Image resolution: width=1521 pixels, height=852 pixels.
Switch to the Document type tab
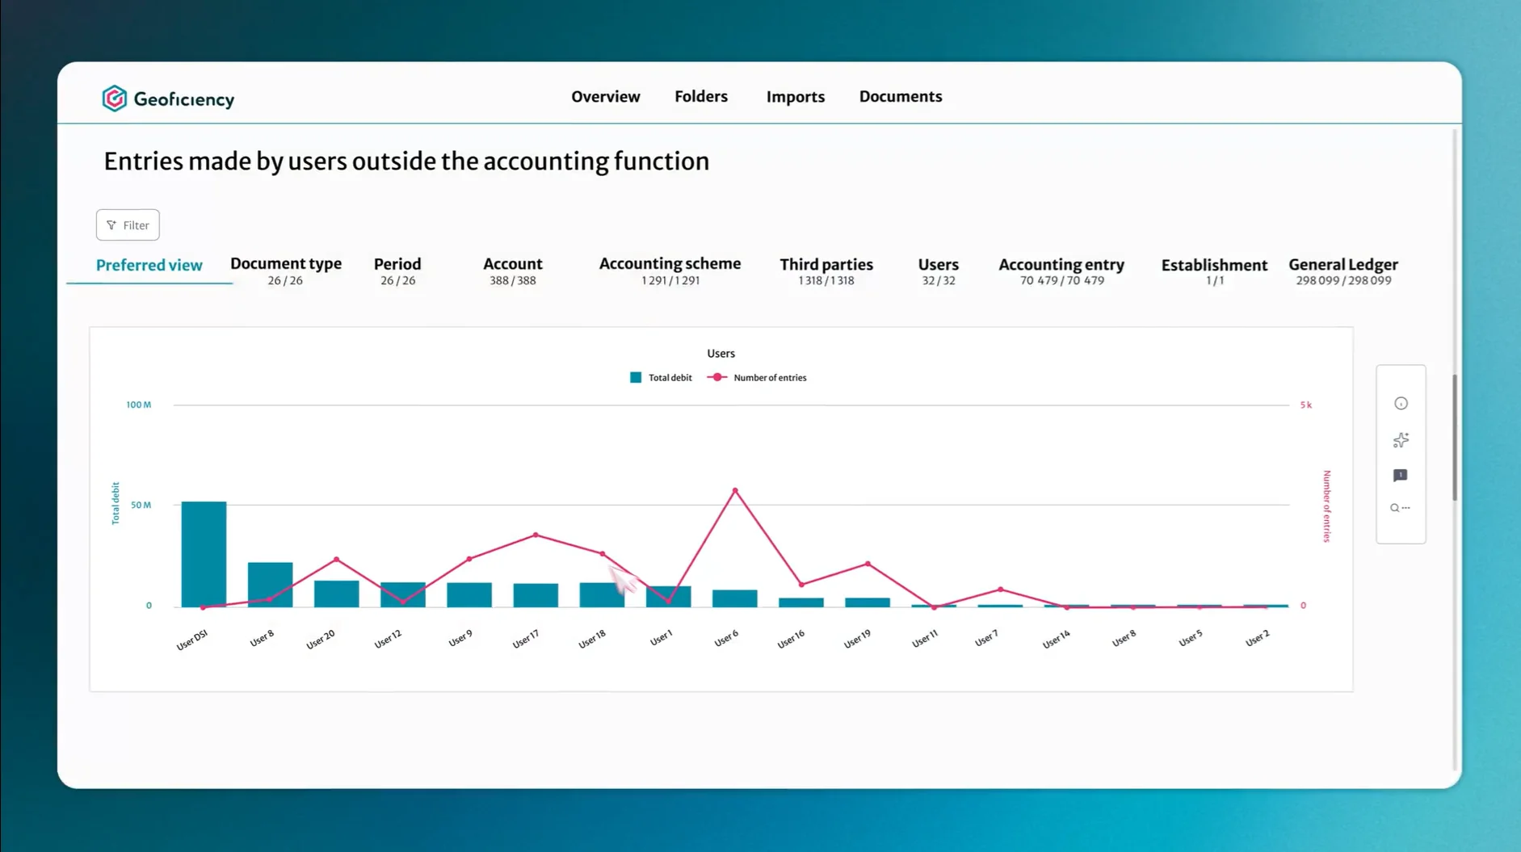286,271
